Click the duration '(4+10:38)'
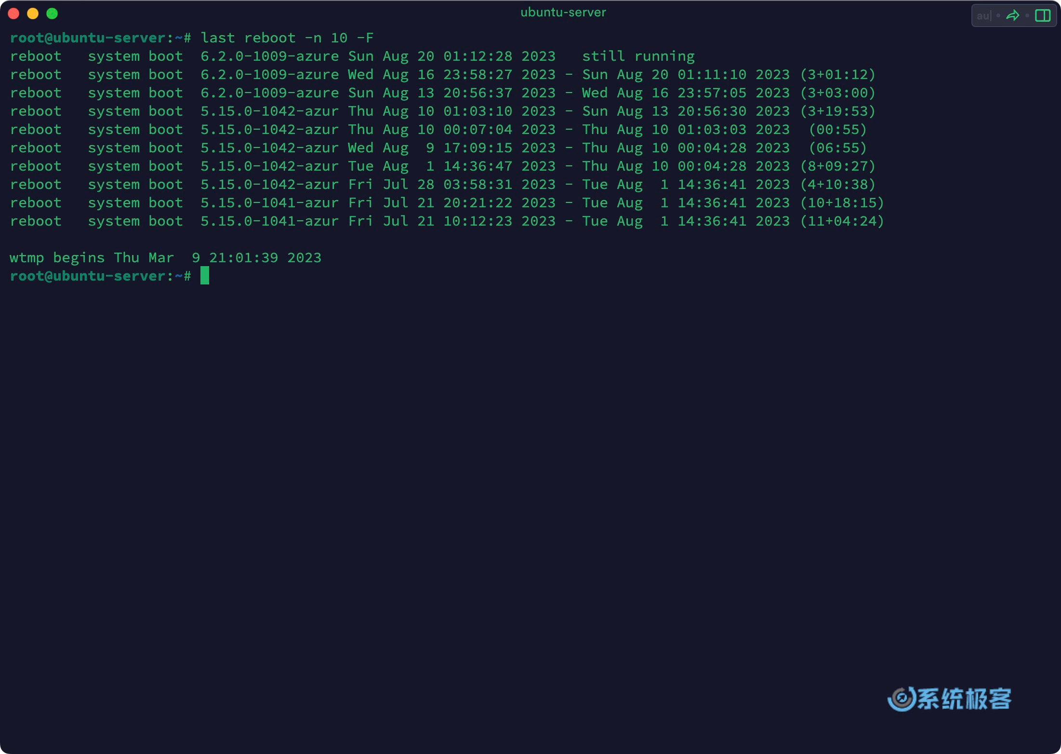Image resolution: width=1061 pixels, height=754 pixels. [x=837, y=184]
